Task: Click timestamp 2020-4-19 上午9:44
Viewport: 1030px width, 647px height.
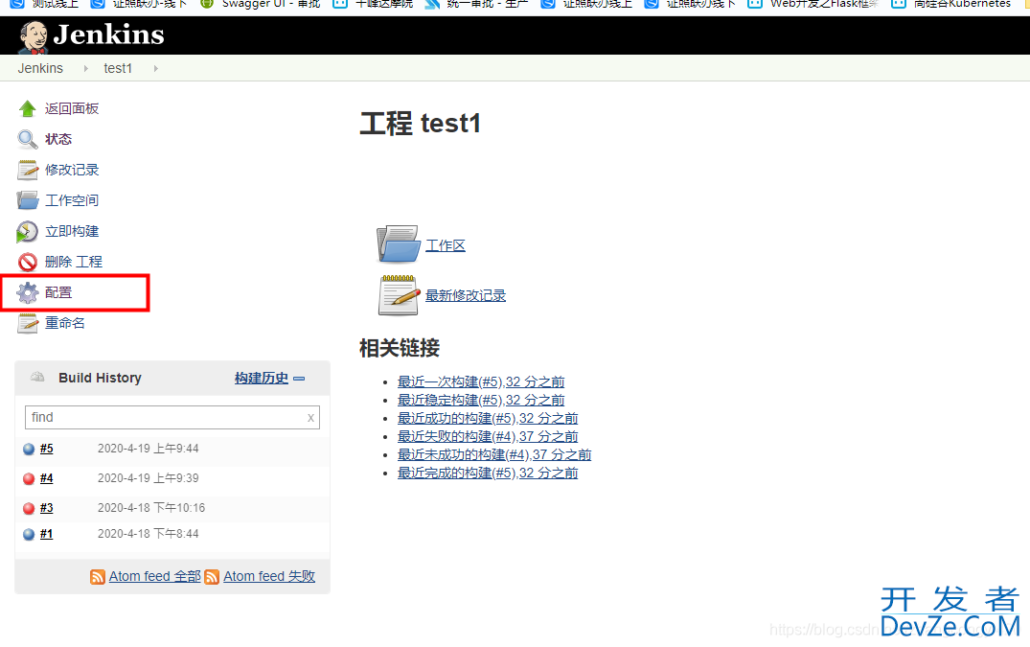Action: [149, 449]
